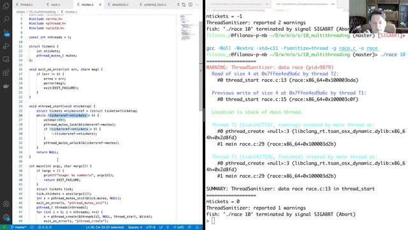Click the pthread_mutex_unlock call line
The image size is (408, 230).
(81, 143)
